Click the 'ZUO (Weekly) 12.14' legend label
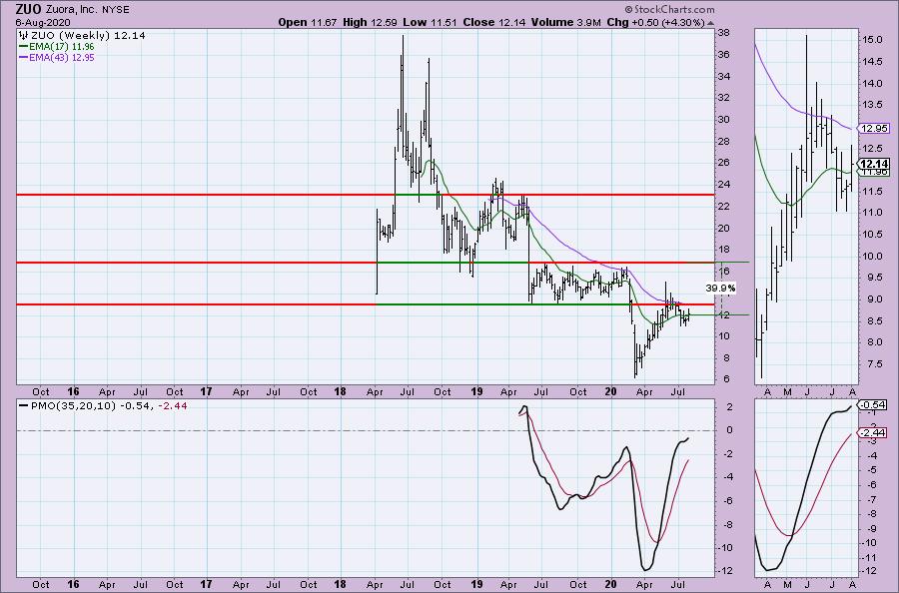The height and width of the screenshot is (593, 899). click(x=88, y=36)
